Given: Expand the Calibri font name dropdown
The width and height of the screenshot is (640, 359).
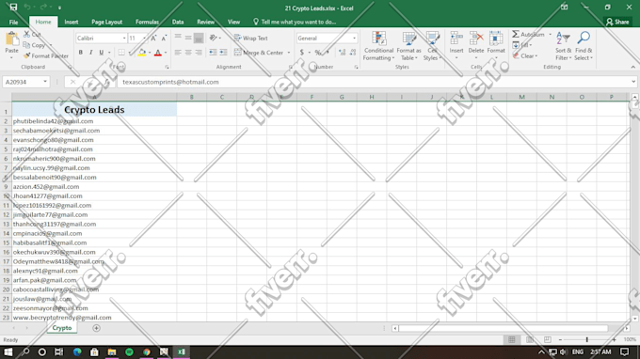Looking at the screenshot, I should click(124, 39).
